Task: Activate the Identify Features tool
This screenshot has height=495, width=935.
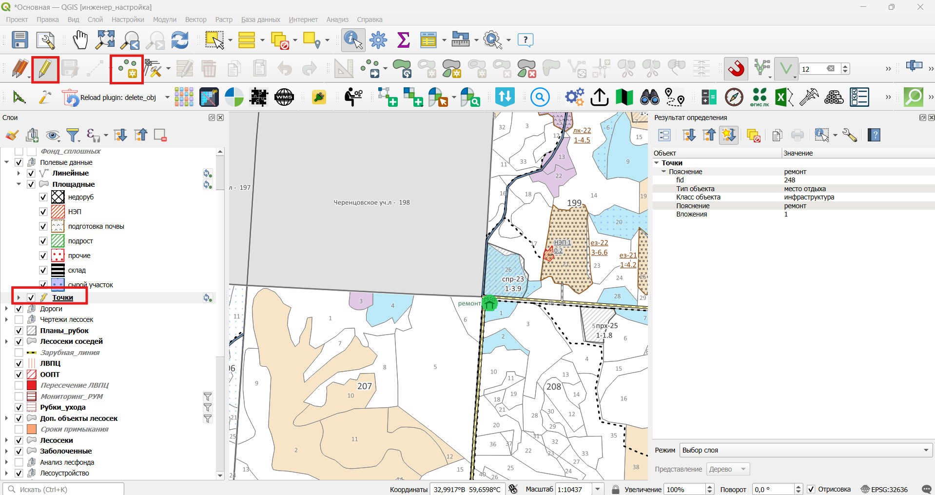Action: [353, 40]
